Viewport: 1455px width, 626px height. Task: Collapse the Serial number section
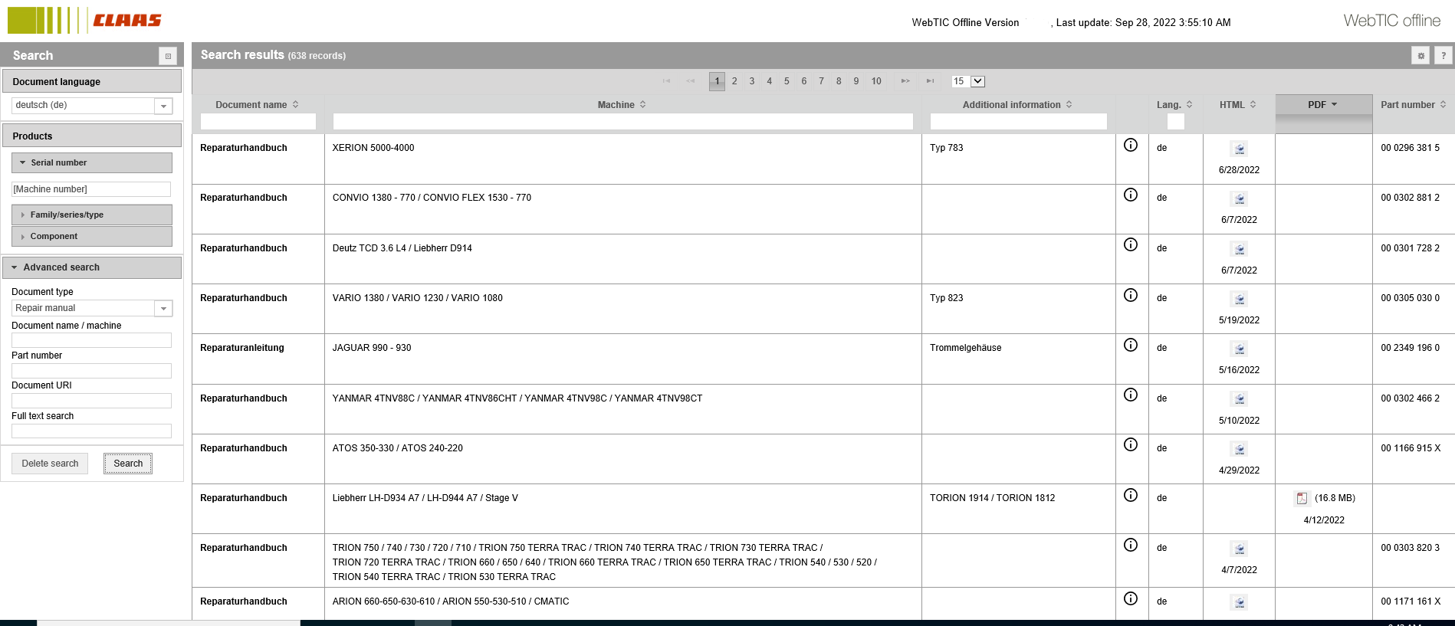pyautogui.click(x=92, y=162)
